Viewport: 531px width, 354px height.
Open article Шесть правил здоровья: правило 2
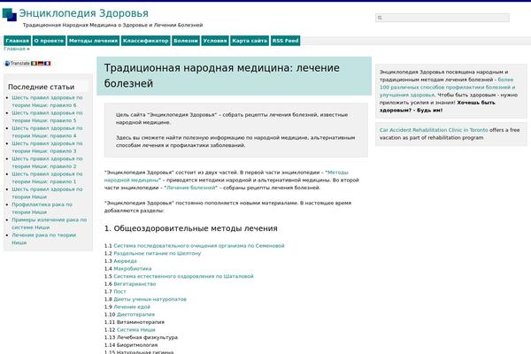[47, 163]
